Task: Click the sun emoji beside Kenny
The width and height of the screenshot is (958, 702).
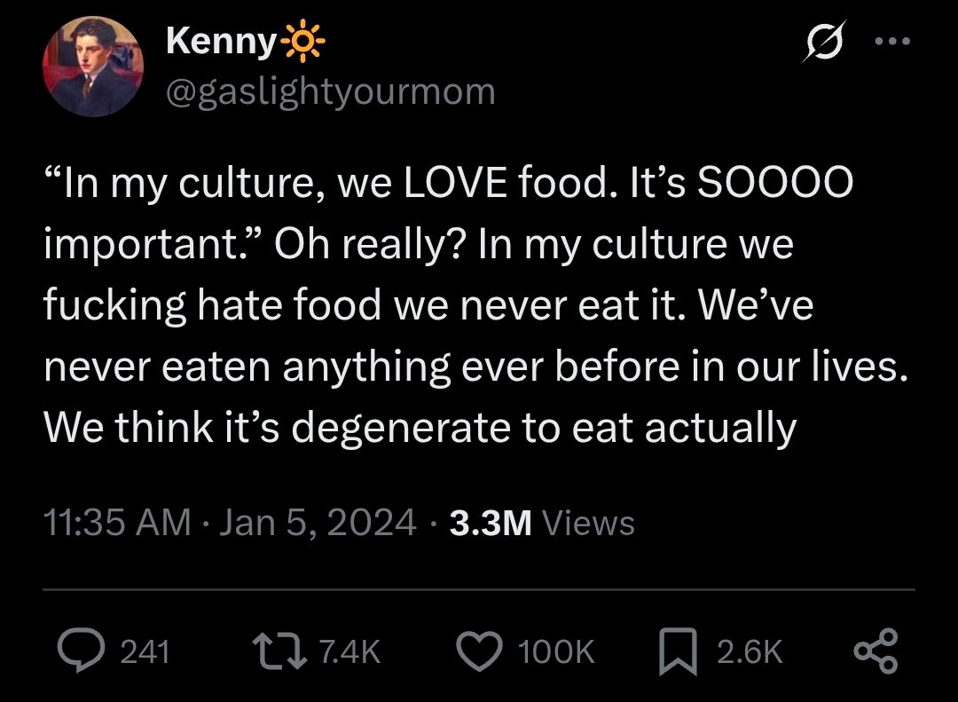Action: tap(302, 41)
